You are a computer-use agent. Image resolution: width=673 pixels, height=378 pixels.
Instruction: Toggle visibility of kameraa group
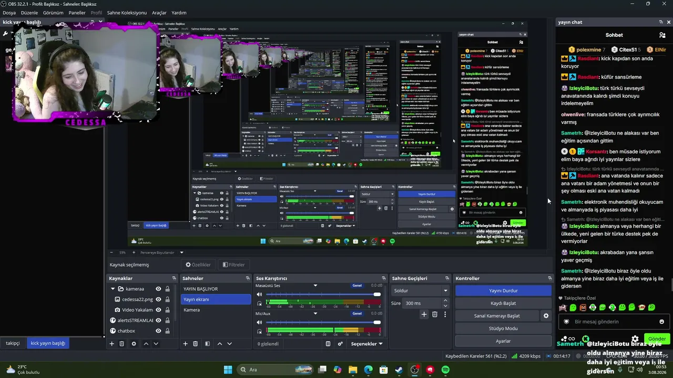[158, 289]
